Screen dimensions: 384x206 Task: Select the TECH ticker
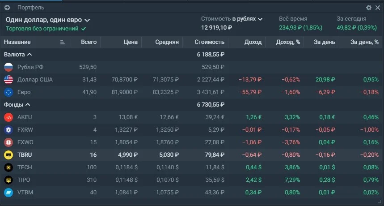pyautogui.click(x=25, y=167)
